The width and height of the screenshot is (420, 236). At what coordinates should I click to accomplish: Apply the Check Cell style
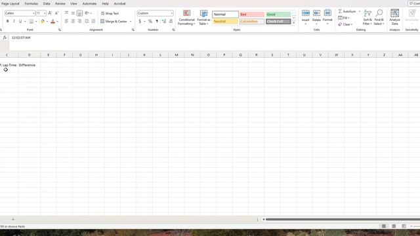tap(278, 22)
